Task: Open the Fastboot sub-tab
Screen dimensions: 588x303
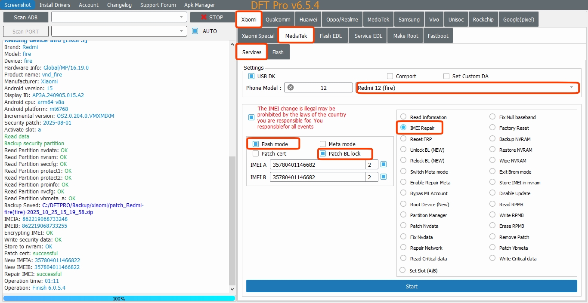Action: (438, 36)
